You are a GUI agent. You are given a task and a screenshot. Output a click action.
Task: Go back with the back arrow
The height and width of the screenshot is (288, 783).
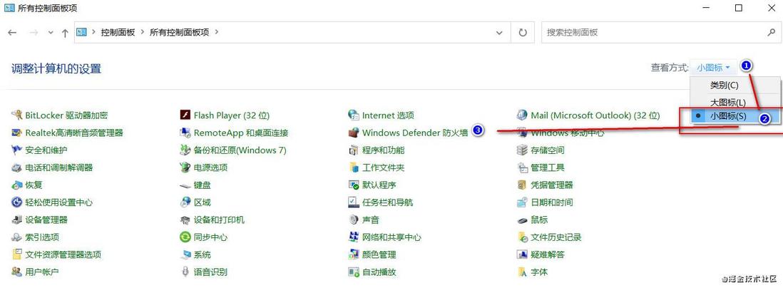point(13,33)
